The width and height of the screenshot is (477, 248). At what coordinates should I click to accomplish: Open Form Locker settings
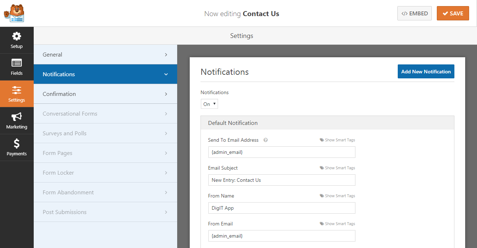[105, 172]
